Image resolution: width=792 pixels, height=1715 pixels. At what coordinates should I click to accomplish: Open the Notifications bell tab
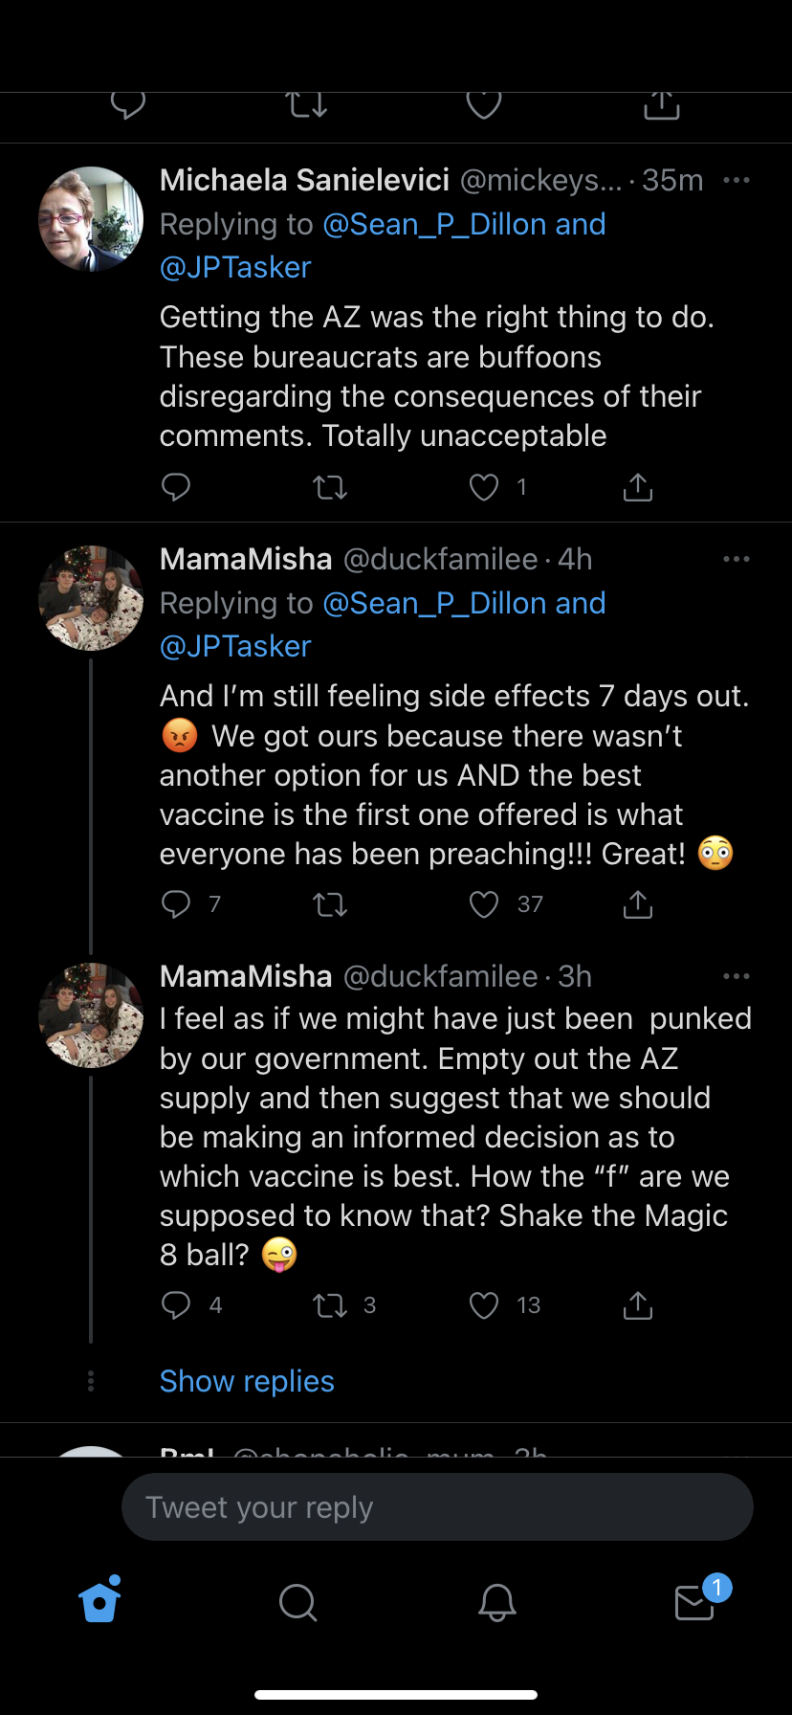pyautogui.click(x=496, y=1601)
